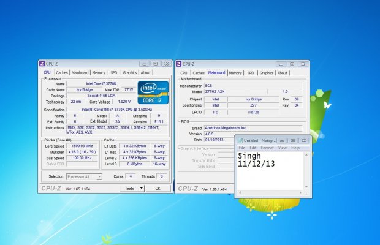Switch to CPU tab in right CPU-Z window
This screenshot has height=245, width=380.
(x=184, y=73)
